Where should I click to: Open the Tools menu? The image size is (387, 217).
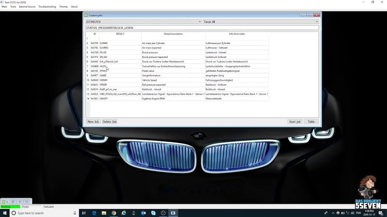(13, 7)
